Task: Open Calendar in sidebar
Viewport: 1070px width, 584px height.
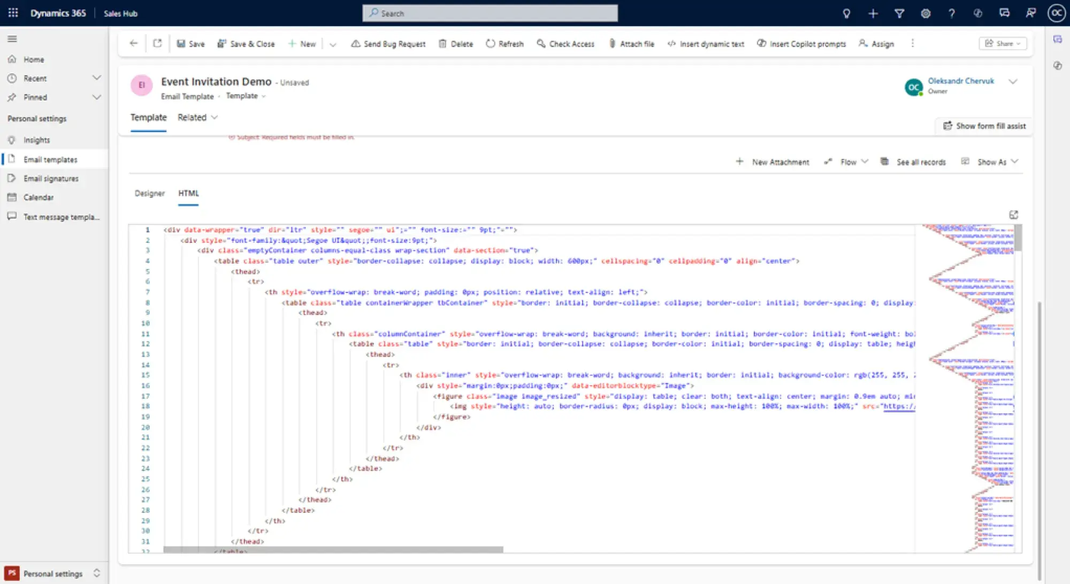Action: tap(39, 197)
